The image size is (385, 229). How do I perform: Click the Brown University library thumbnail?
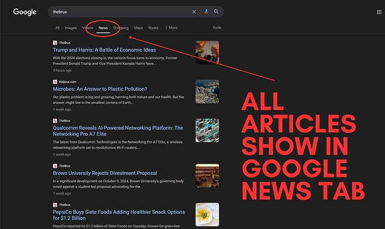pos(207,176)
